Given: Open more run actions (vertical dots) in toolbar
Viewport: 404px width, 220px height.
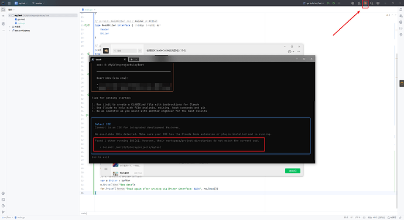Looking at the screenshot, I should (339, 3).
